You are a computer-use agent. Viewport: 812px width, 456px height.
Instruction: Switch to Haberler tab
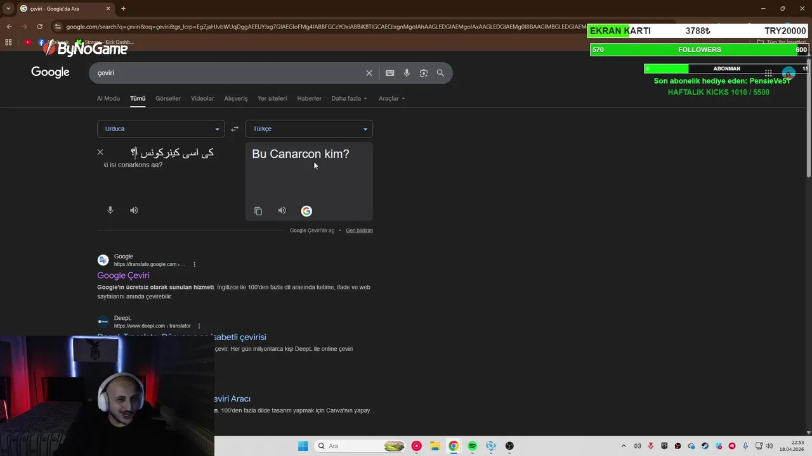click(x=310, y=98)
